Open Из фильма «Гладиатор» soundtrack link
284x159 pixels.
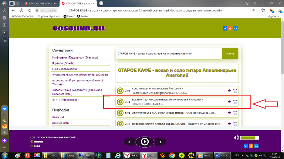75,57
